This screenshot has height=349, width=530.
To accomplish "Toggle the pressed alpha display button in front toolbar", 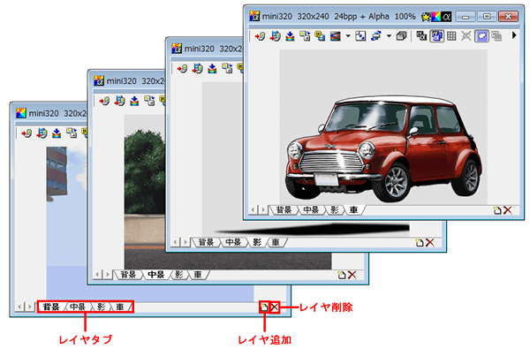I will (x=436, y=36).
